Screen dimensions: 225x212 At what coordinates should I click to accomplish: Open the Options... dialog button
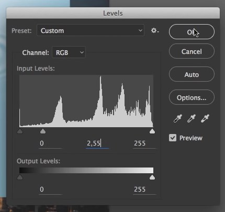192,97
